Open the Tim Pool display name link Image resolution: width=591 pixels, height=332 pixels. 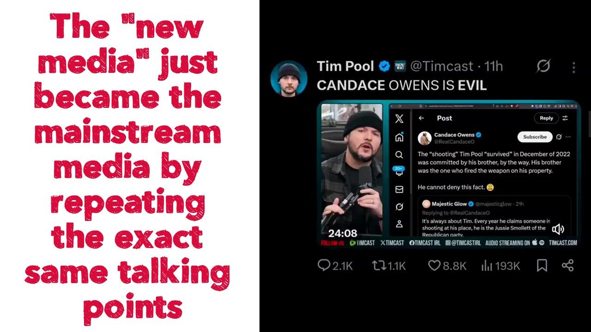click(x=345, y=66)
